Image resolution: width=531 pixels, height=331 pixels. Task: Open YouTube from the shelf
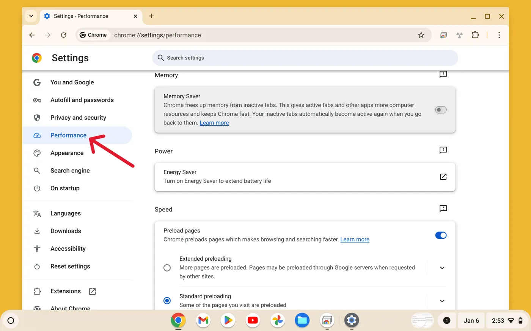tap(253, 320)
